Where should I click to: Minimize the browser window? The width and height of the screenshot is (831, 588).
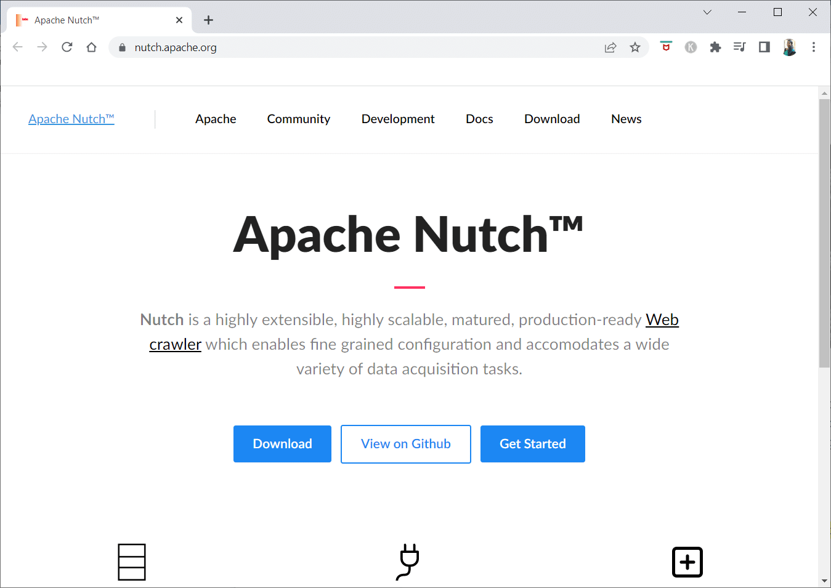tap(742, 12)
